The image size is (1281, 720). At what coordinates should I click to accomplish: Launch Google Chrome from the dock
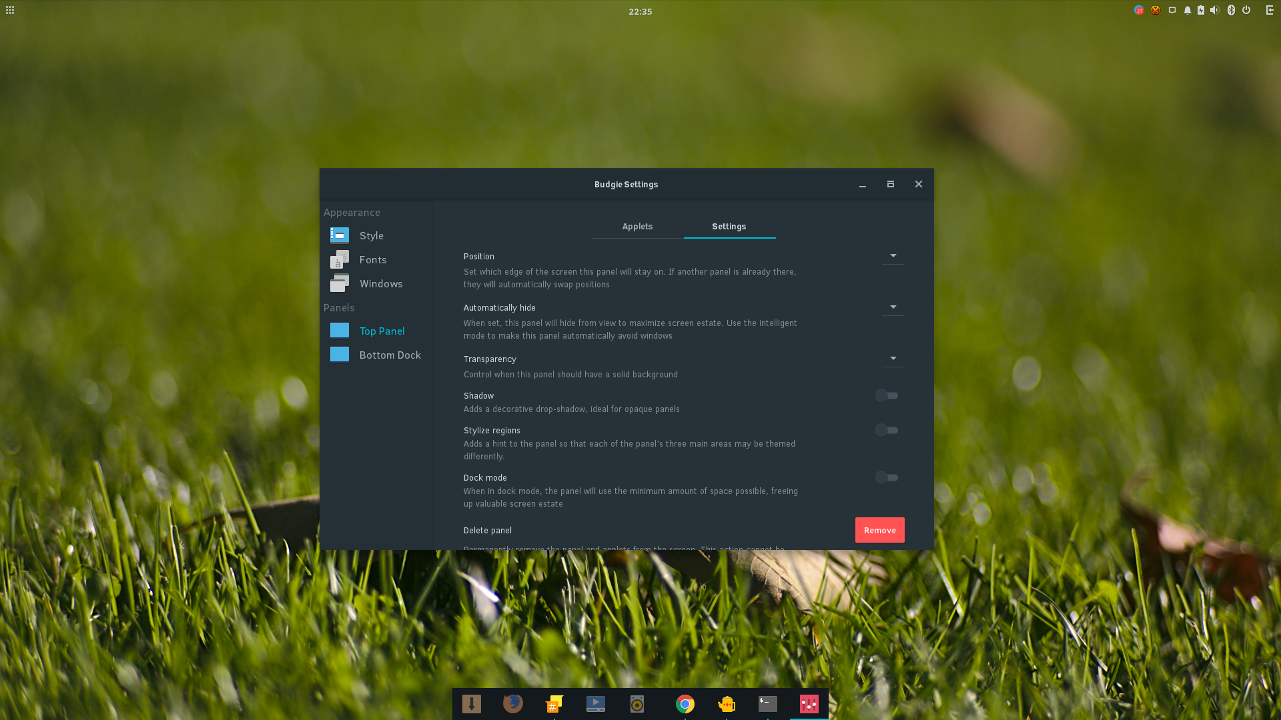685,704
